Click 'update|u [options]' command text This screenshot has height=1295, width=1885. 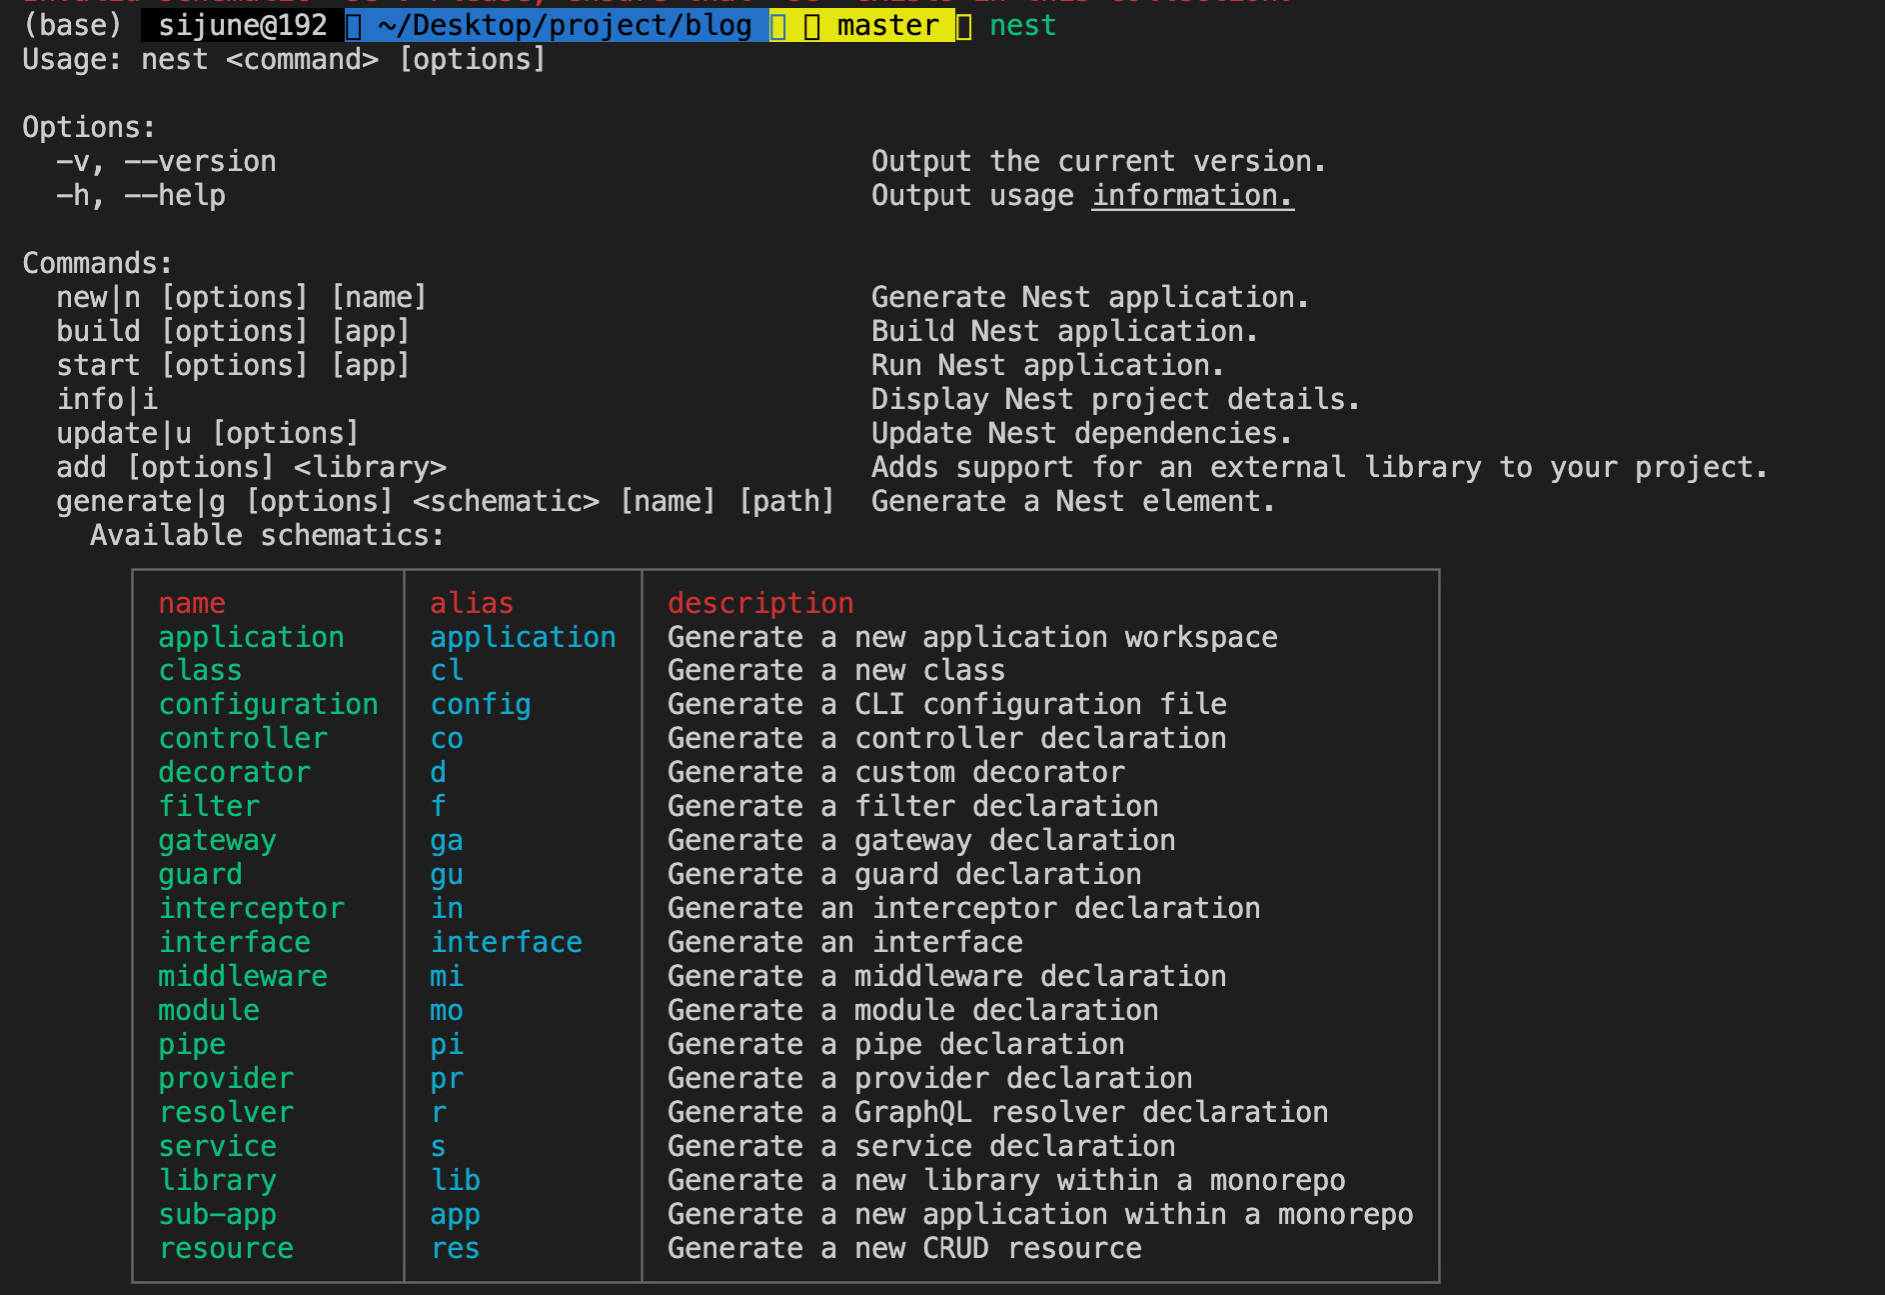pyautogui.click(x=208, y=433)
